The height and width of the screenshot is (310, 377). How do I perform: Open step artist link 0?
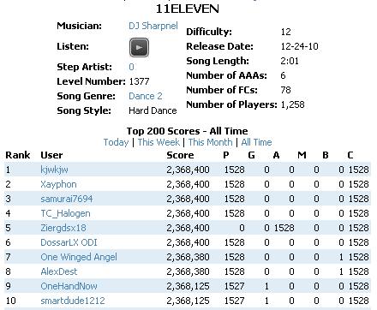coord(131,67)
